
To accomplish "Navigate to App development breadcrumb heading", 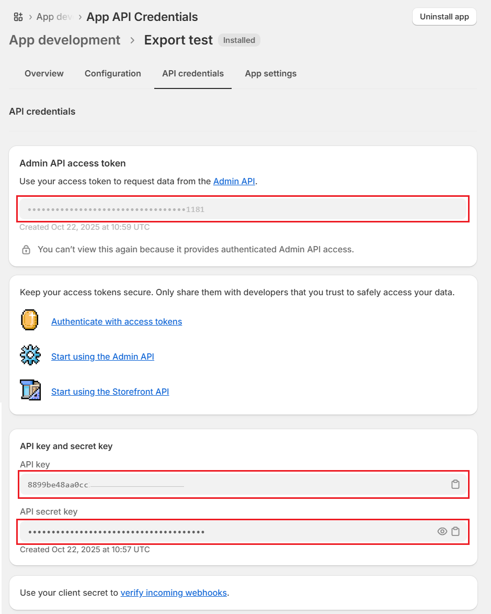I will point(65,40).
